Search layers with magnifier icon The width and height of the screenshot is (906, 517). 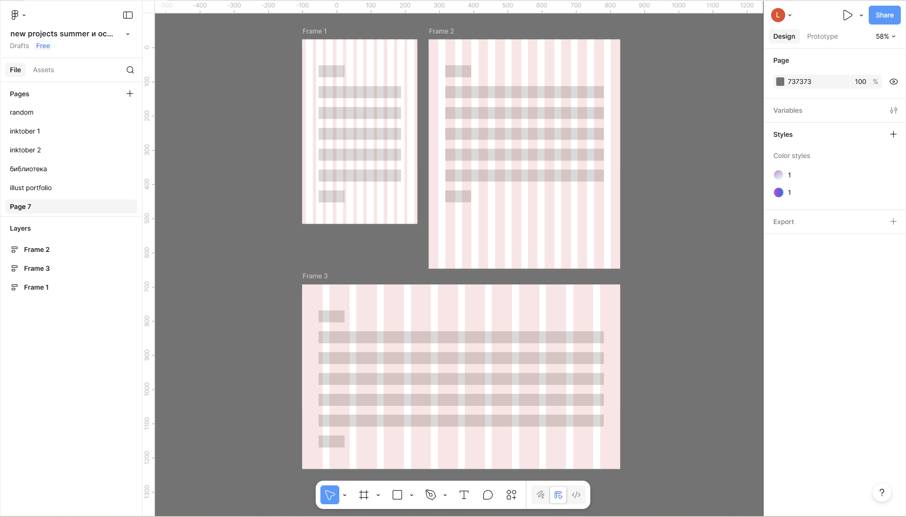click(x=130, y=70)
